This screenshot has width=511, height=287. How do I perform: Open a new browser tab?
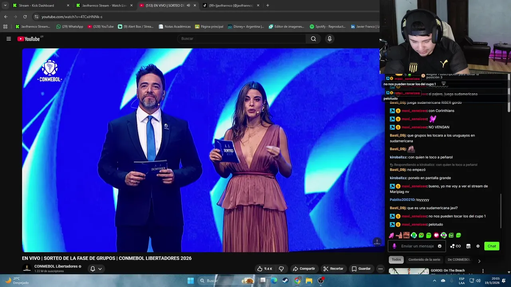(x=267, y=6)
